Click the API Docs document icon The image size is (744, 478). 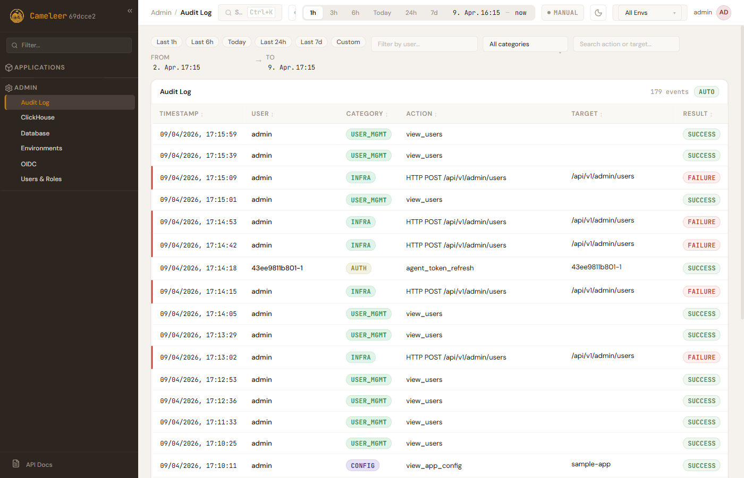pyautogui.click(x=16, y=464)
